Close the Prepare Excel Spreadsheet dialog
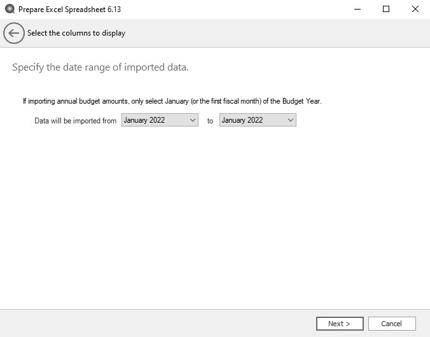This screenshot has width=430, height=337. (x=415, y=10)
